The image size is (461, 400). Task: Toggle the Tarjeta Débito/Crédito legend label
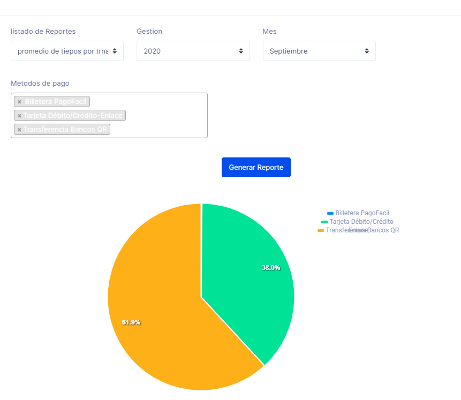[362, 222]
